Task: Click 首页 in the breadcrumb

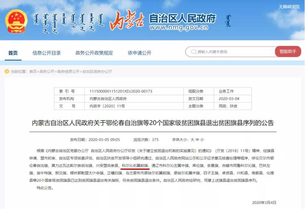Action: click(x=33, y=71)
